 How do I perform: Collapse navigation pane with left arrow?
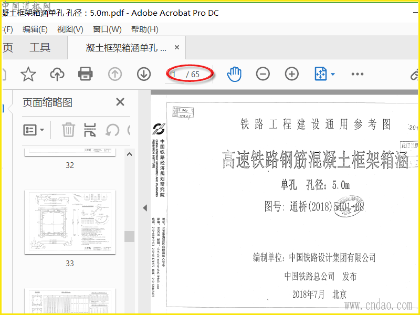(145, 207)
